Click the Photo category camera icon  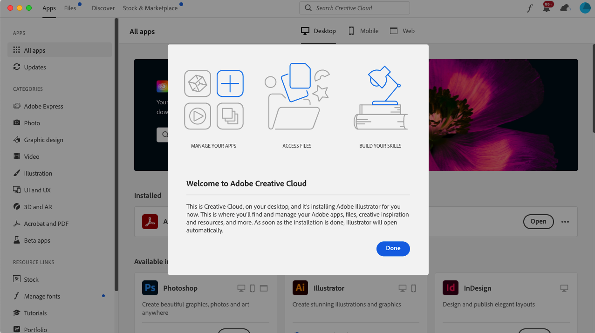(x=17, y=123)
